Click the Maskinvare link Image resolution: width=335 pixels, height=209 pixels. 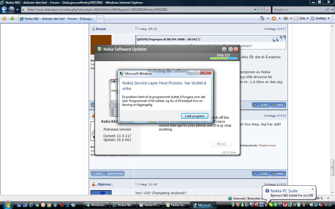point(267,145)
